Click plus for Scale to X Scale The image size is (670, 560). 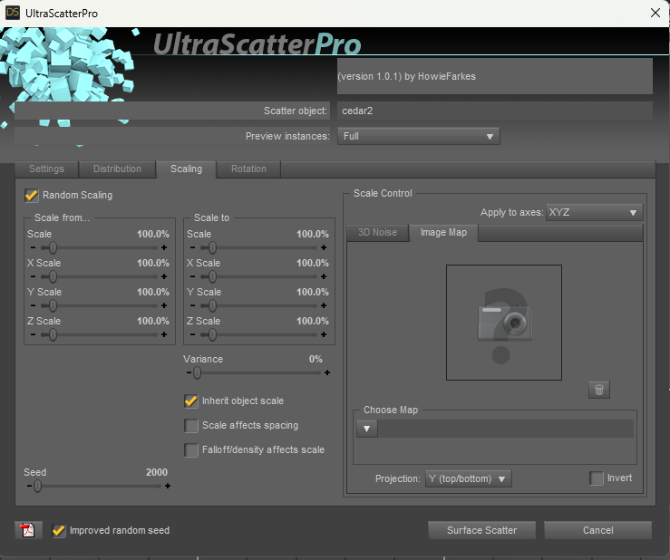(324, 276)
